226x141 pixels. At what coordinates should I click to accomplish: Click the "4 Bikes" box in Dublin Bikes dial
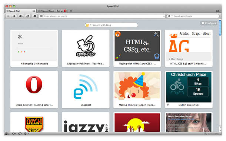(198, 81)
